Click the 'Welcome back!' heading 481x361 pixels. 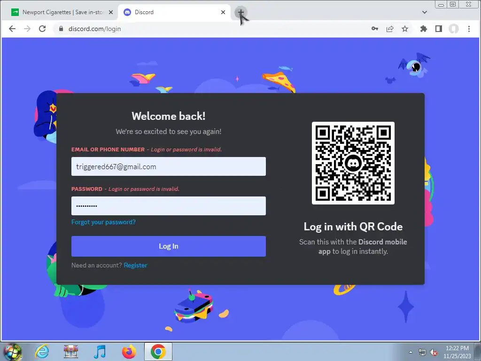tap(169, 116)
